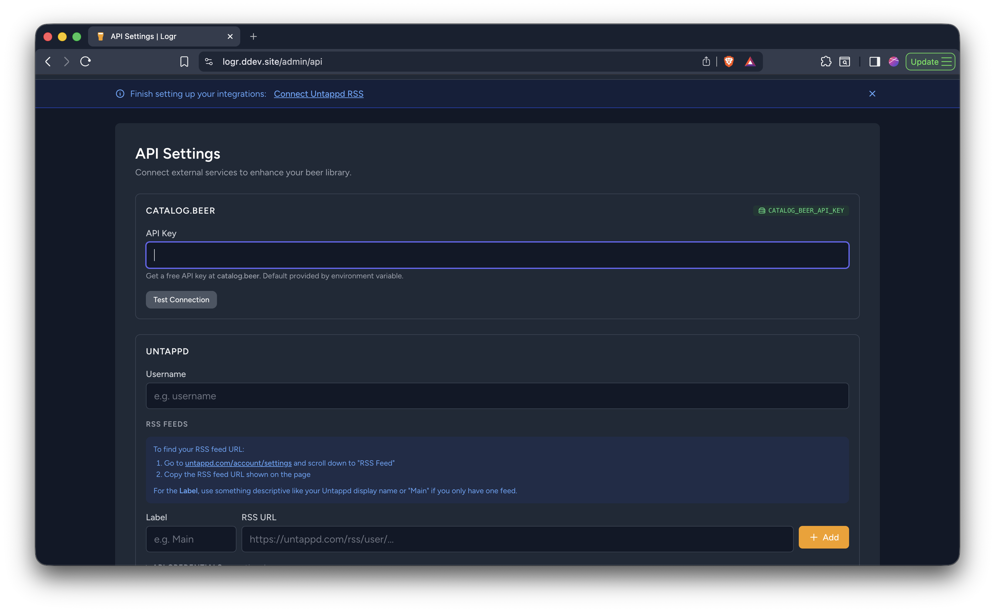Click the macOS green fullscreen window button

(x=76, y=36)
